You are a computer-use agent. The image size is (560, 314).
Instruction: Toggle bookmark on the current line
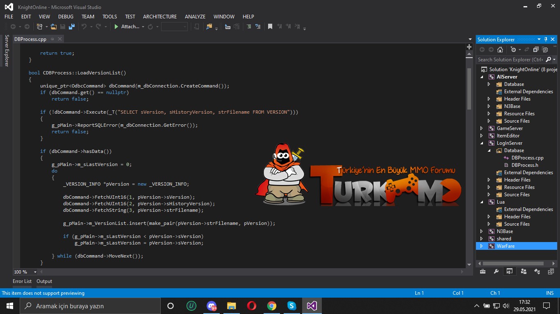click(x=270, y=27)
